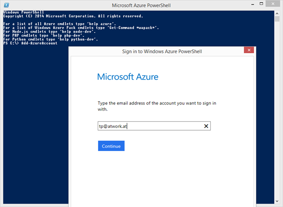This screenshot has width=283, height=207.
Task: Click the email address field containing tp@atwork.at
Action: click(x=146, y=126)
